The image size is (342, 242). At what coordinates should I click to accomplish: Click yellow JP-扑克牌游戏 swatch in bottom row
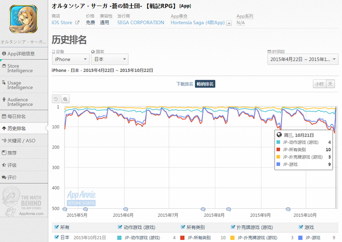point(232,238)
